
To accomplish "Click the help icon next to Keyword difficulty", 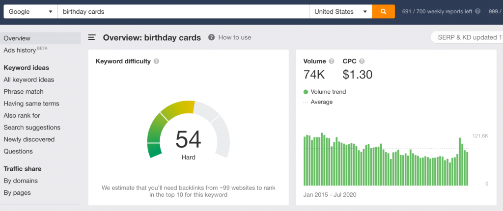I will 156,61.
